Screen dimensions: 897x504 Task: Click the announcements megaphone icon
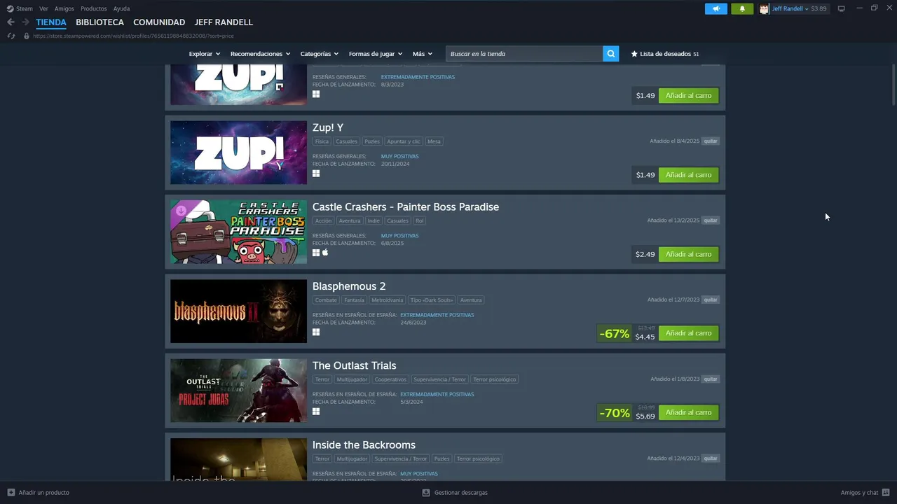coord(716,9)
